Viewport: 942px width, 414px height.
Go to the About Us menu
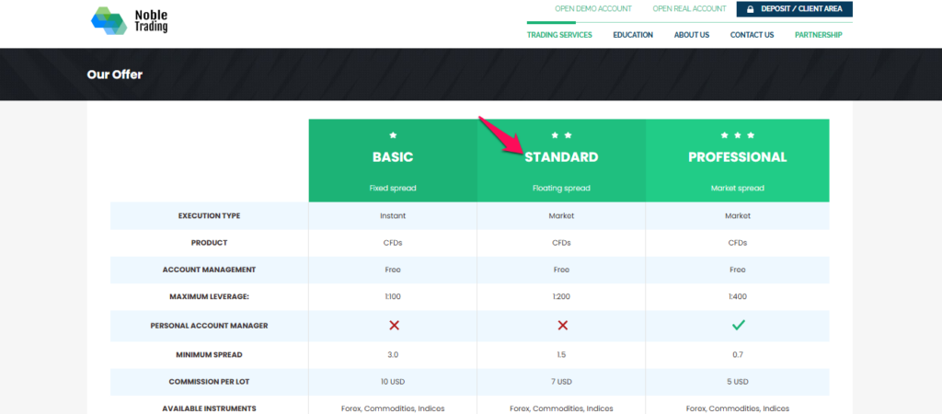pos(692,35)
